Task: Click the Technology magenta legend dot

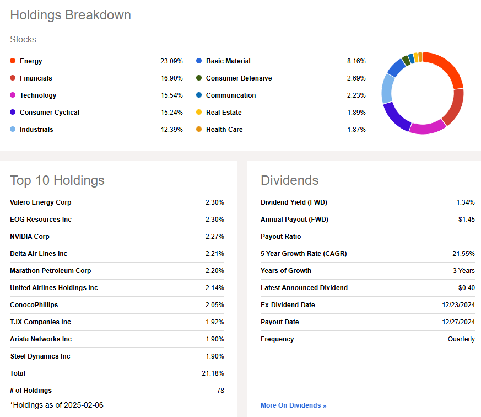Action: pos(13,95)
